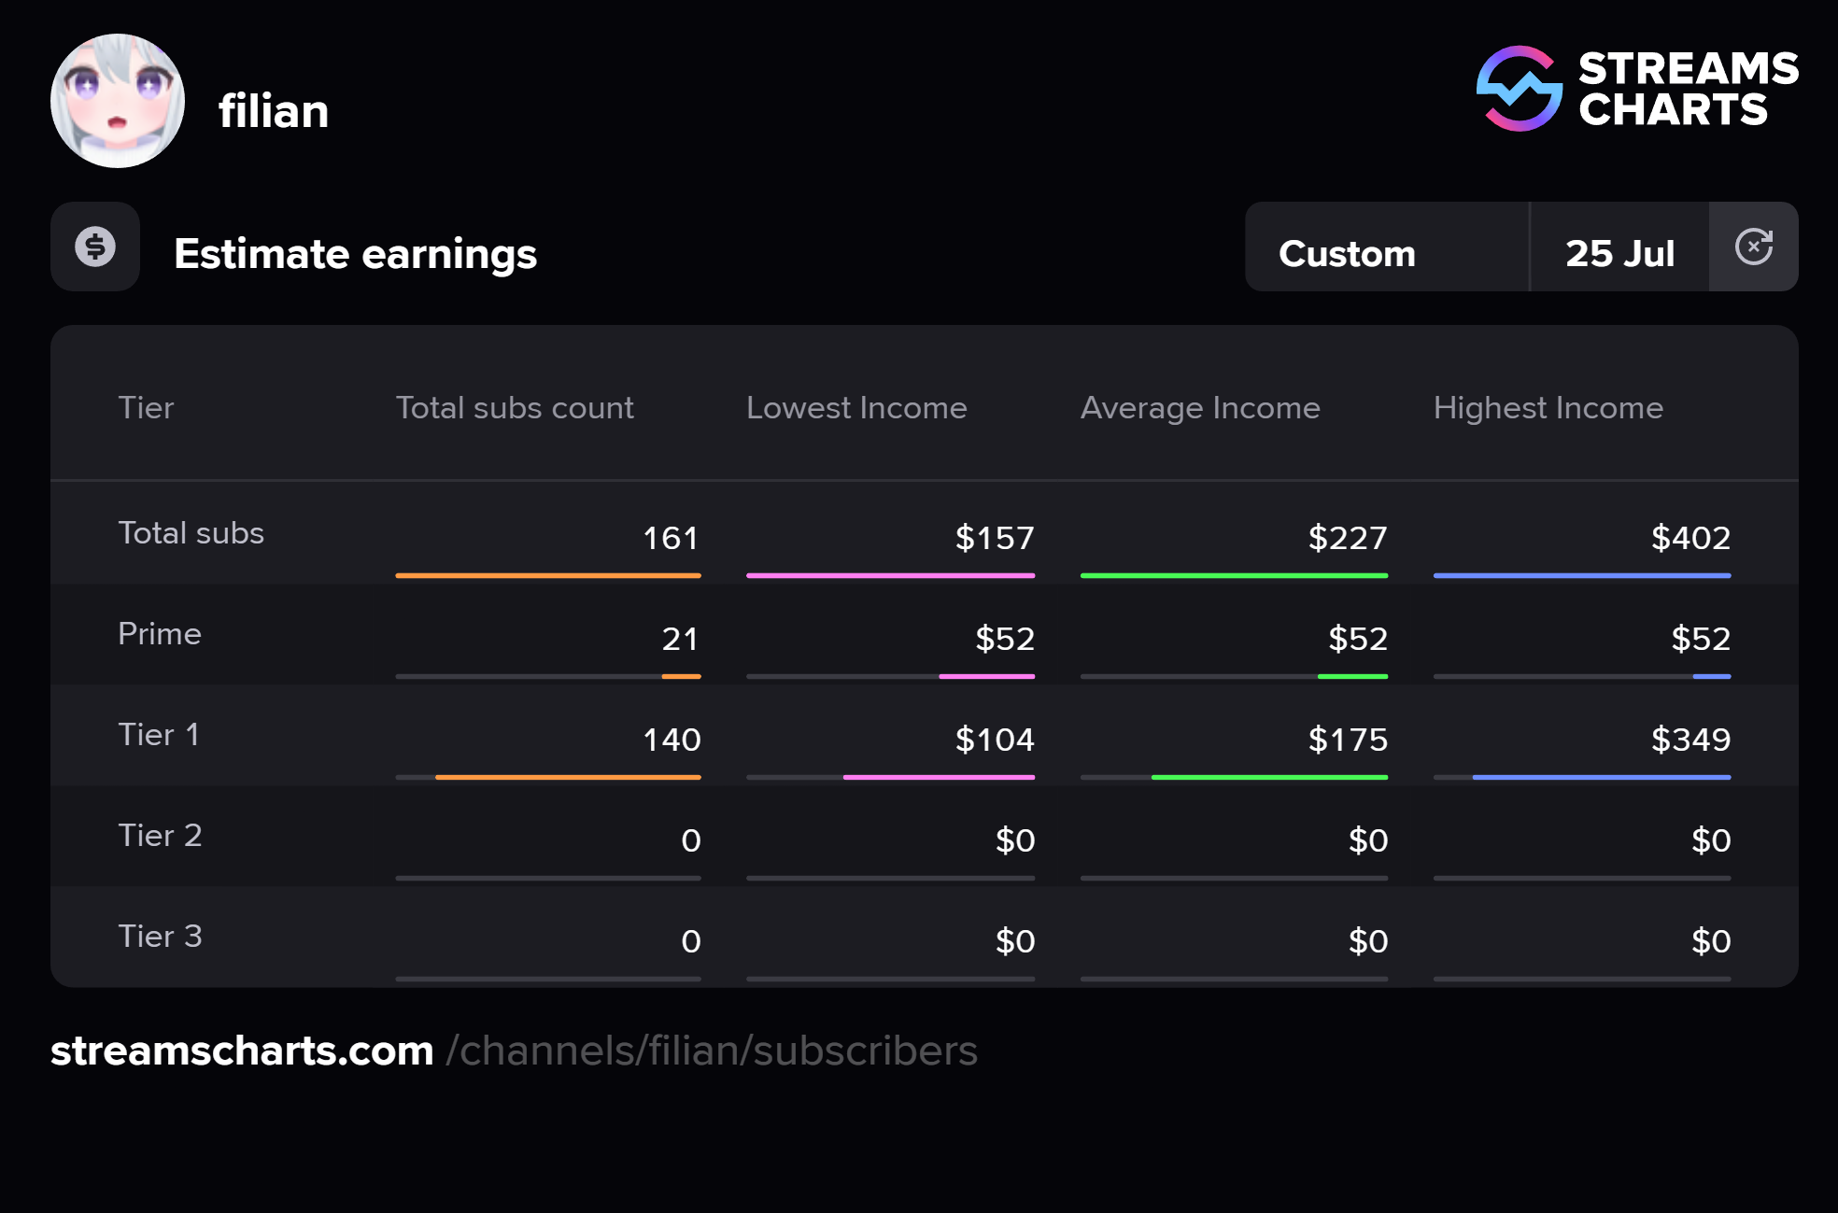
Task: Click the Total subs count column header
Action: click(515, 408)
